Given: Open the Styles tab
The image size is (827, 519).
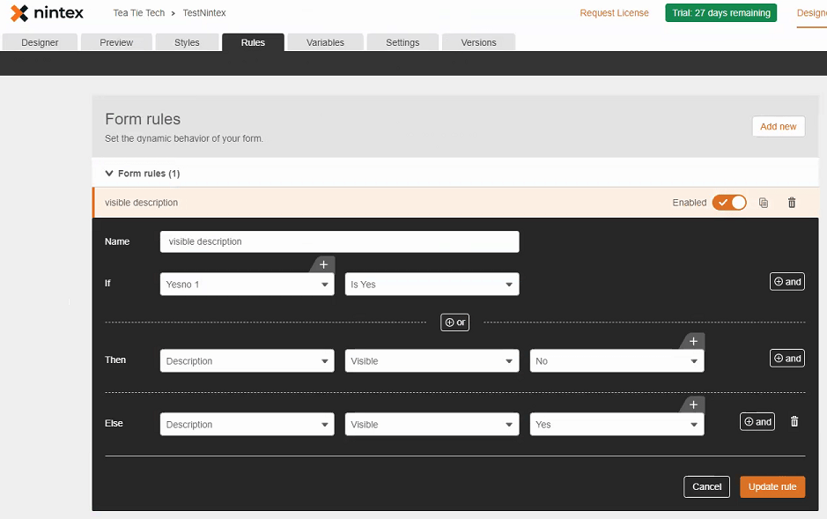Looking at the screenshot, I should coord(187,42).
